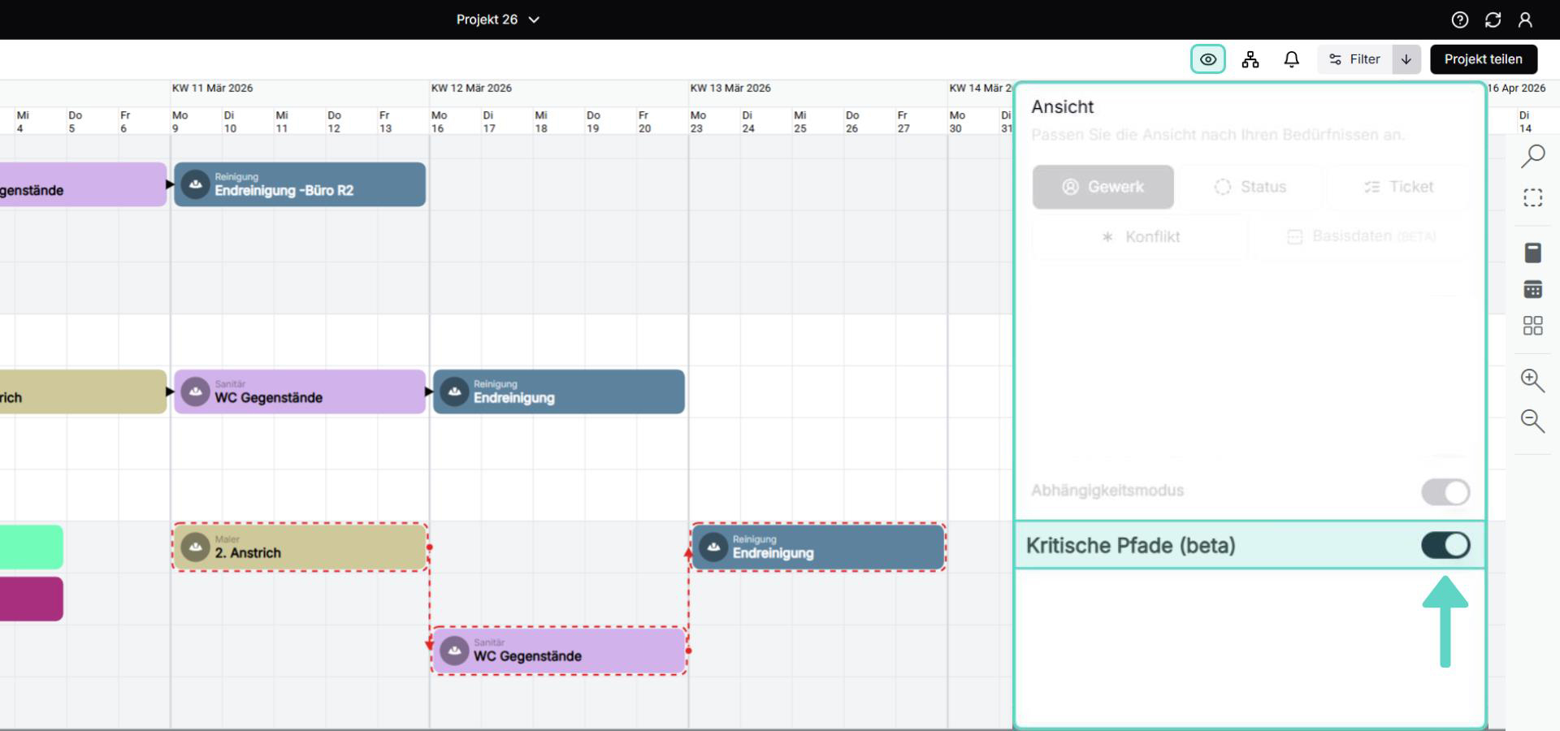Disable the Kritische Pfade (beta) toggle
Image resolution: width=1560 pixels, height=731 pixels.
pyautogui.click(x=1445, y=545)
